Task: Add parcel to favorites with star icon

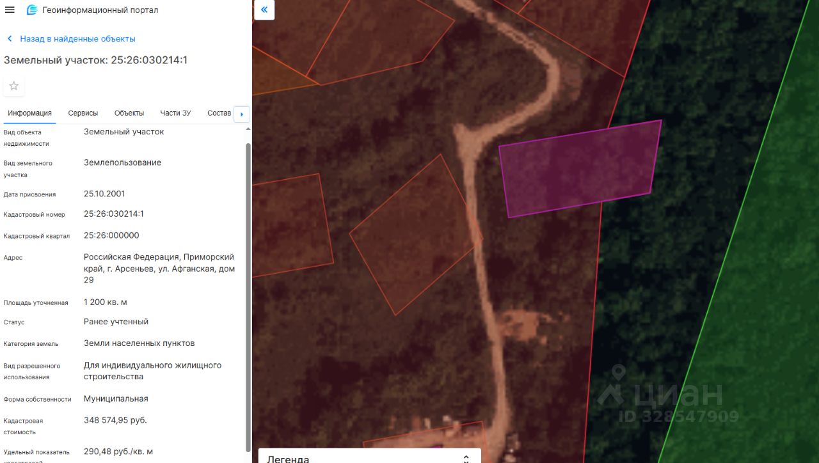Action: [14, 86]
